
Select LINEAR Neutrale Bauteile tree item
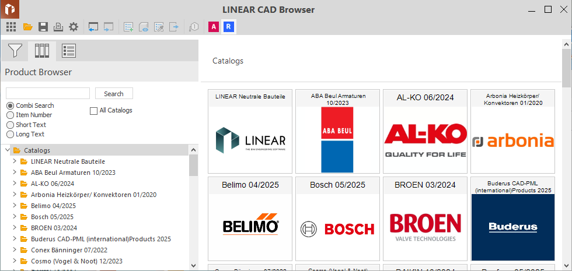point(68,161)
